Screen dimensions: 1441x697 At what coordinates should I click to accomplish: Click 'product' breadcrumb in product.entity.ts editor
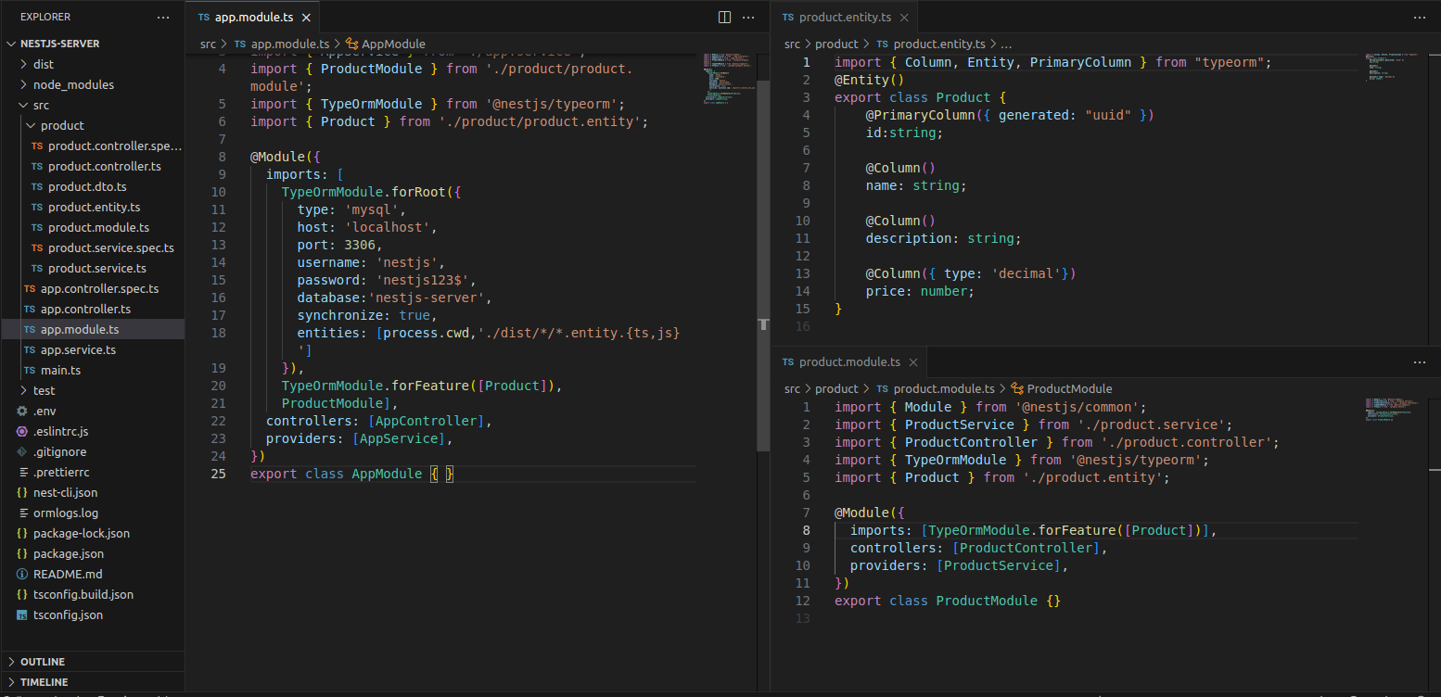point(836,44)
